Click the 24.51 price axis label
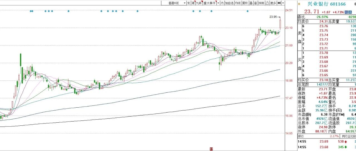 tap(289, 10)
